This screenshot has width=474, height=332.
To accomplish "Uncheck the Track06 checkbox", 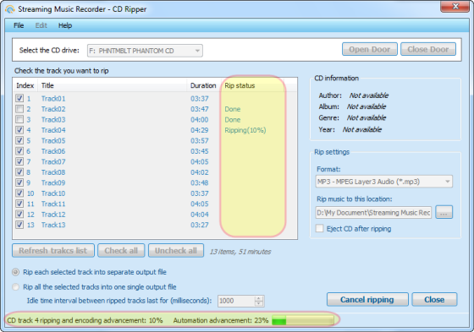I will coord(19,151).
